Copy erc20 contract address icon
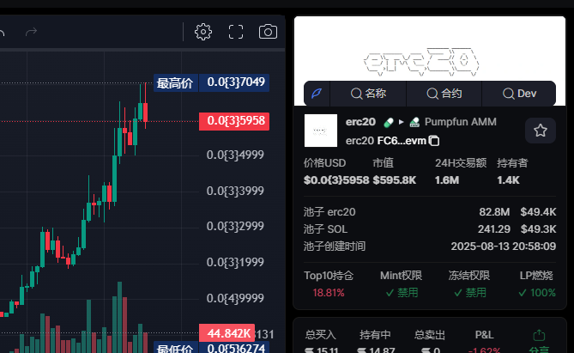The height and width of the screenshot is (353, 574). coord(434,141)
